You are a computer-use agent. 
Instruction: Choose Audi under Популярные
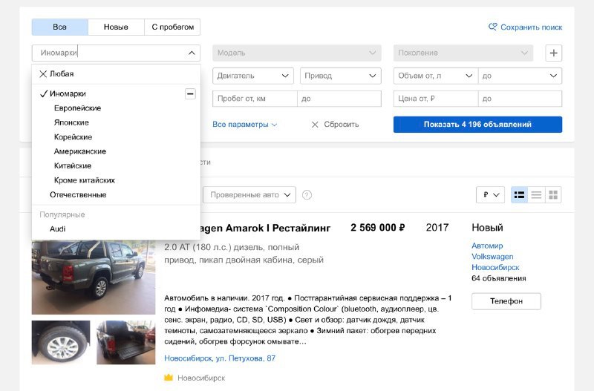(x=116, y=229)
